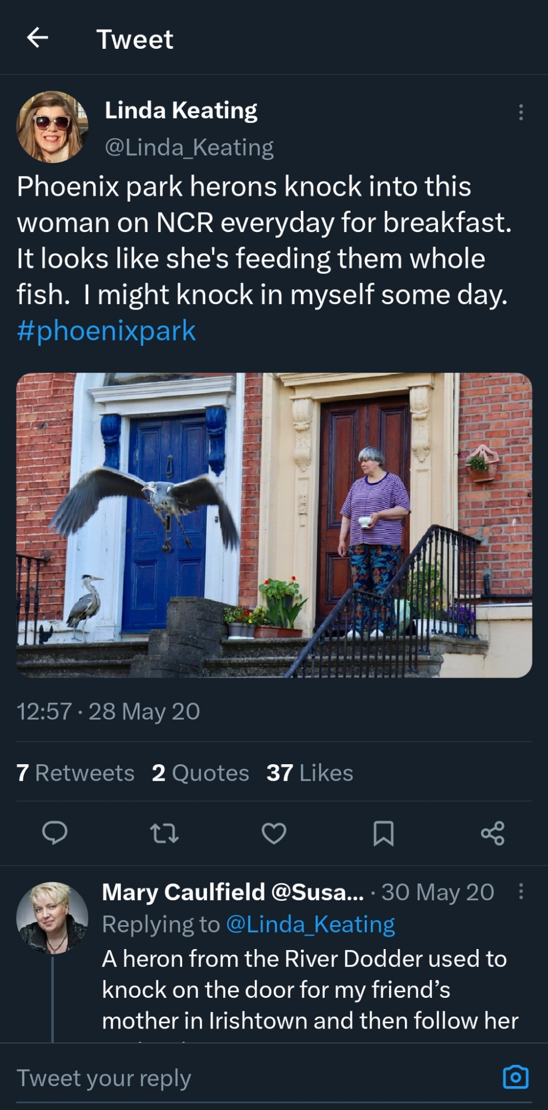Retweet the tweet using the arrows icon

[164, 833]
